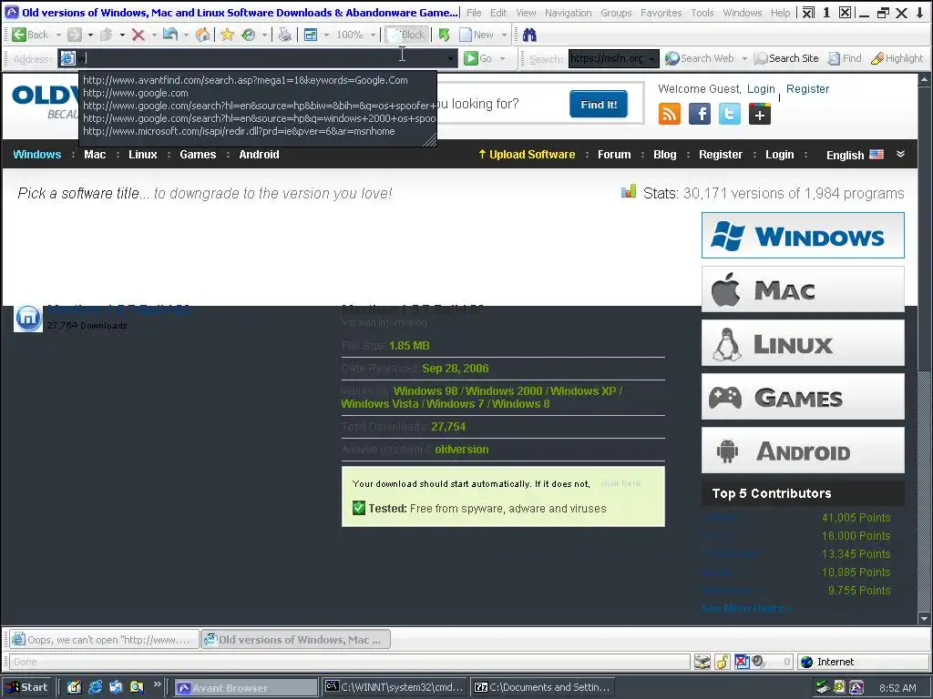
Task: Click the Twitter icon
Action: [x=730, y=114]
